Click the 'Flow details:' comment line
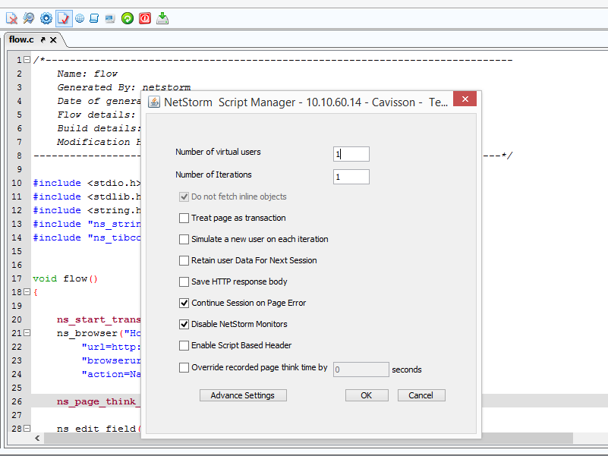The image size is (608, 456). click(x=96, y=115)
